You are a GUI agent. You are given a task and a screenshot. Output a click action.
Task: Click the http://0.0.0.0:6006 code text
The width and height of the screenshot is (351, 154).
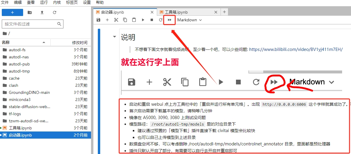pos(284,104)
